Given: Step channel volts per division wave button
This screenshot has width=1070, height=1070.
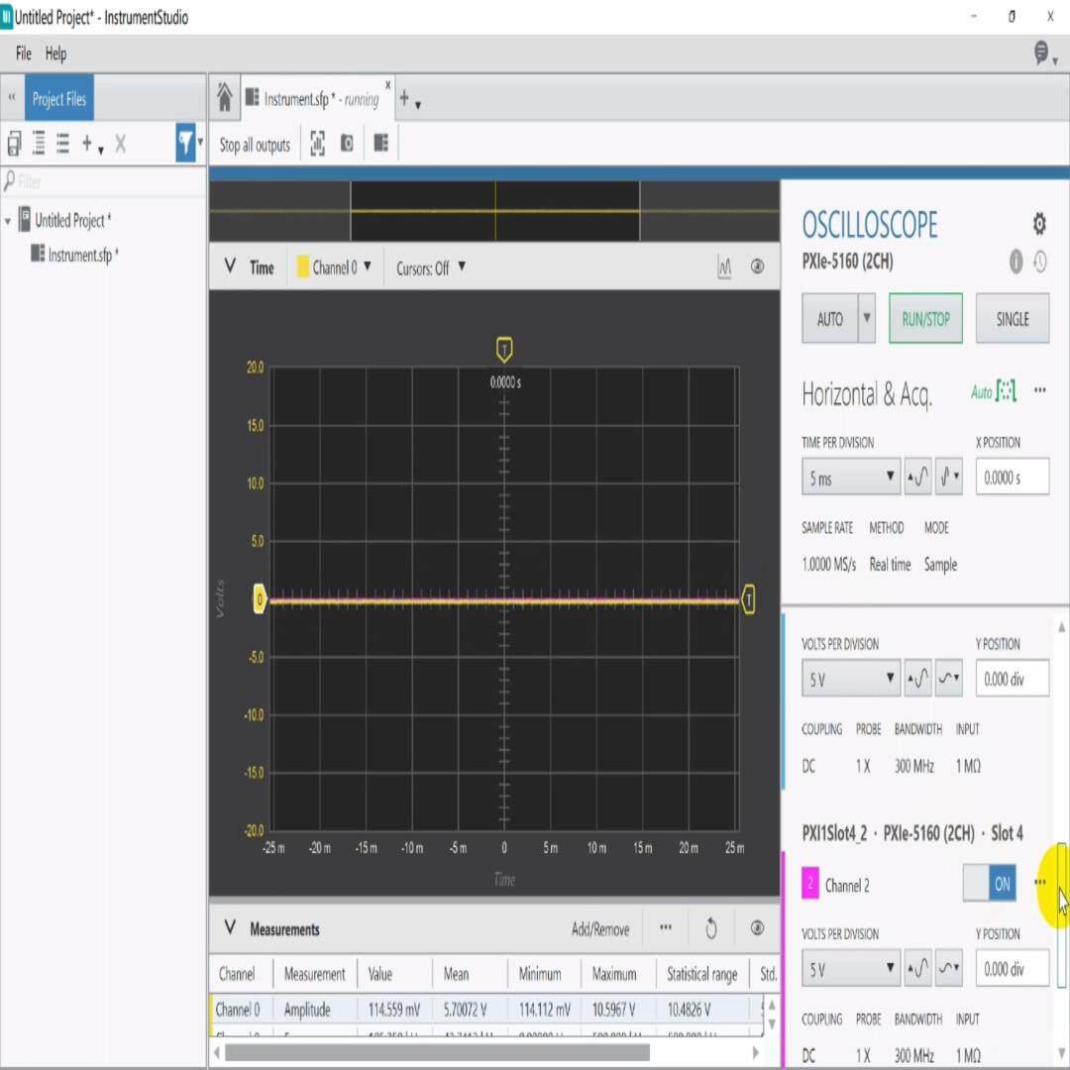Looking at the screenshot, I should 917,678.
